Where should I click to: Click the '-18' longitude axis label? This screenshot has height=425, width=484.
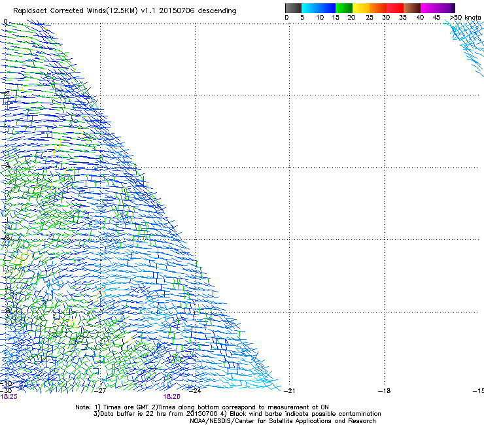(x=385, y=391)
